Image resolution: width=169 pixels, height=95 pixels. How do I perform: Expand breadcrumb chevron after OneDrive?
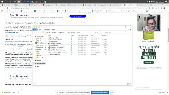click(51, 32)
